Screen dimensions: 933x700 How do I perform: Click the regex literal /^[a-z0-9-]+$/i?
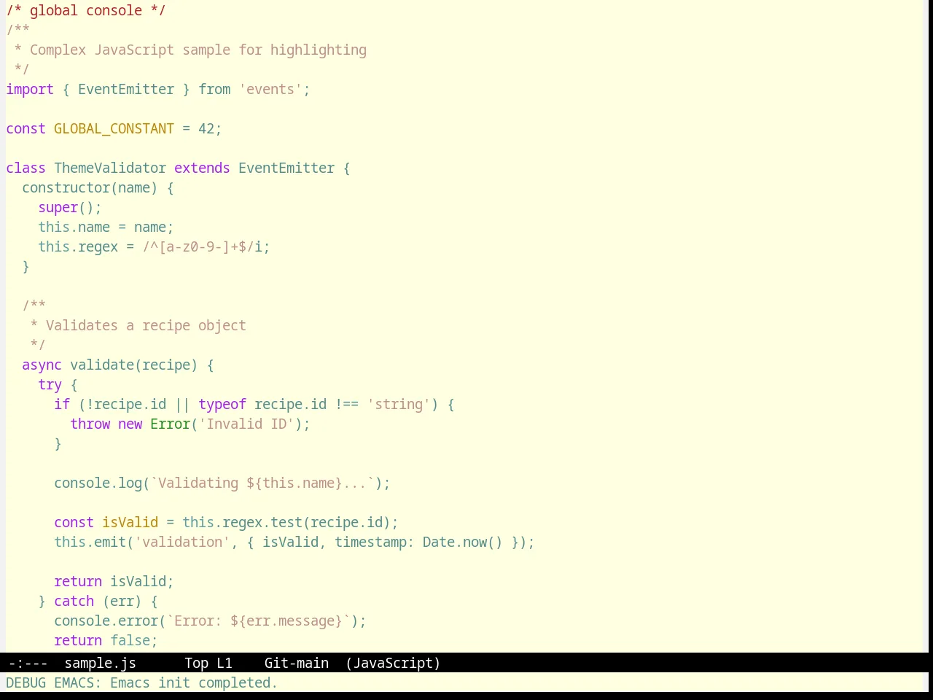coord(202,246)
